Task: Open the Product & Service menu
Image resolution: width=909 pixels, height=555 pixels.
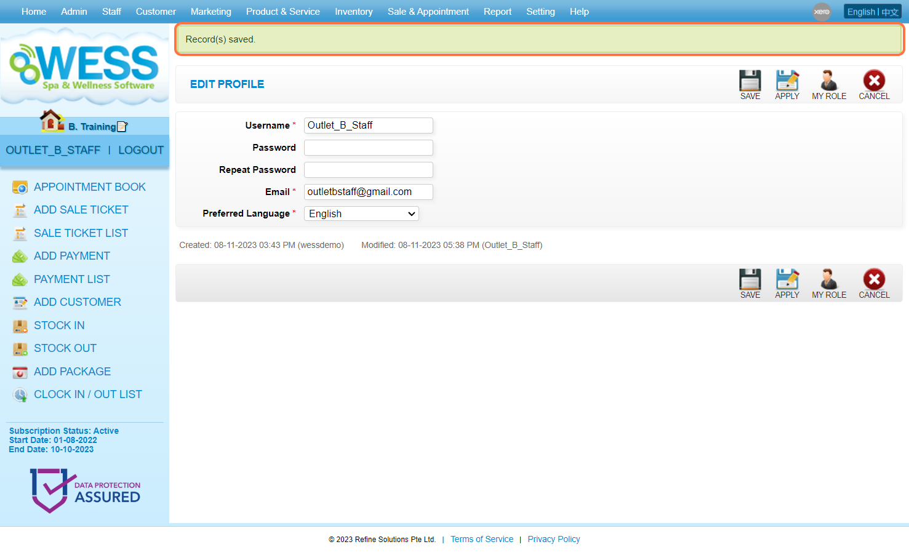Action: pos(282,12)
